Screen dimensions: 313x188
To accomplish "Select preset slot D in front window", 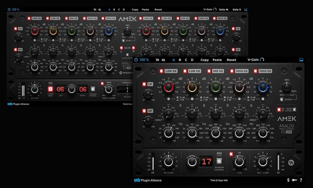I will coord(192,60).
